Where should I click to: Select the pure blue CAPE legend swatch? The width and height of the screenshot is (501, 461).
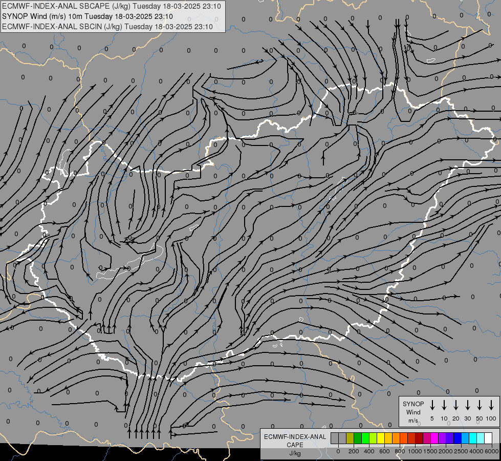click(x=457, y=438)
